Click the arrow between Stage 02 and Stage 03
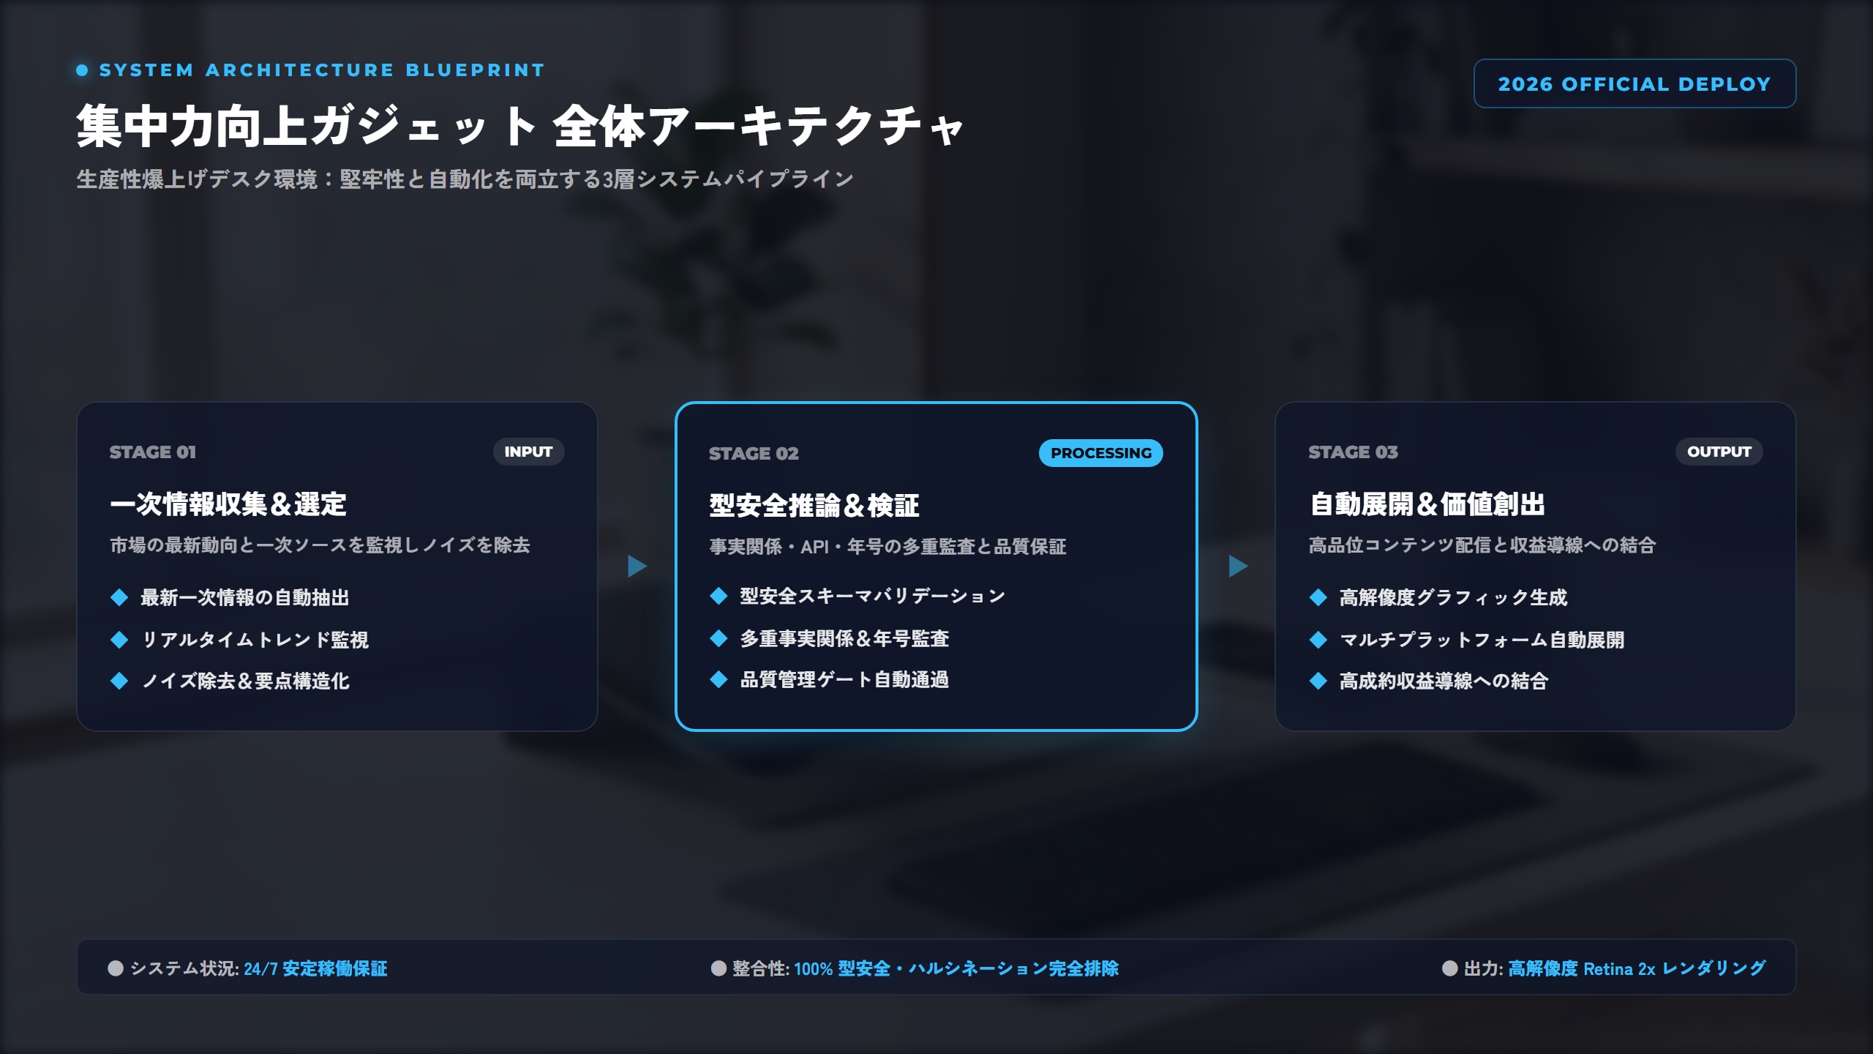 (1238, 566)
